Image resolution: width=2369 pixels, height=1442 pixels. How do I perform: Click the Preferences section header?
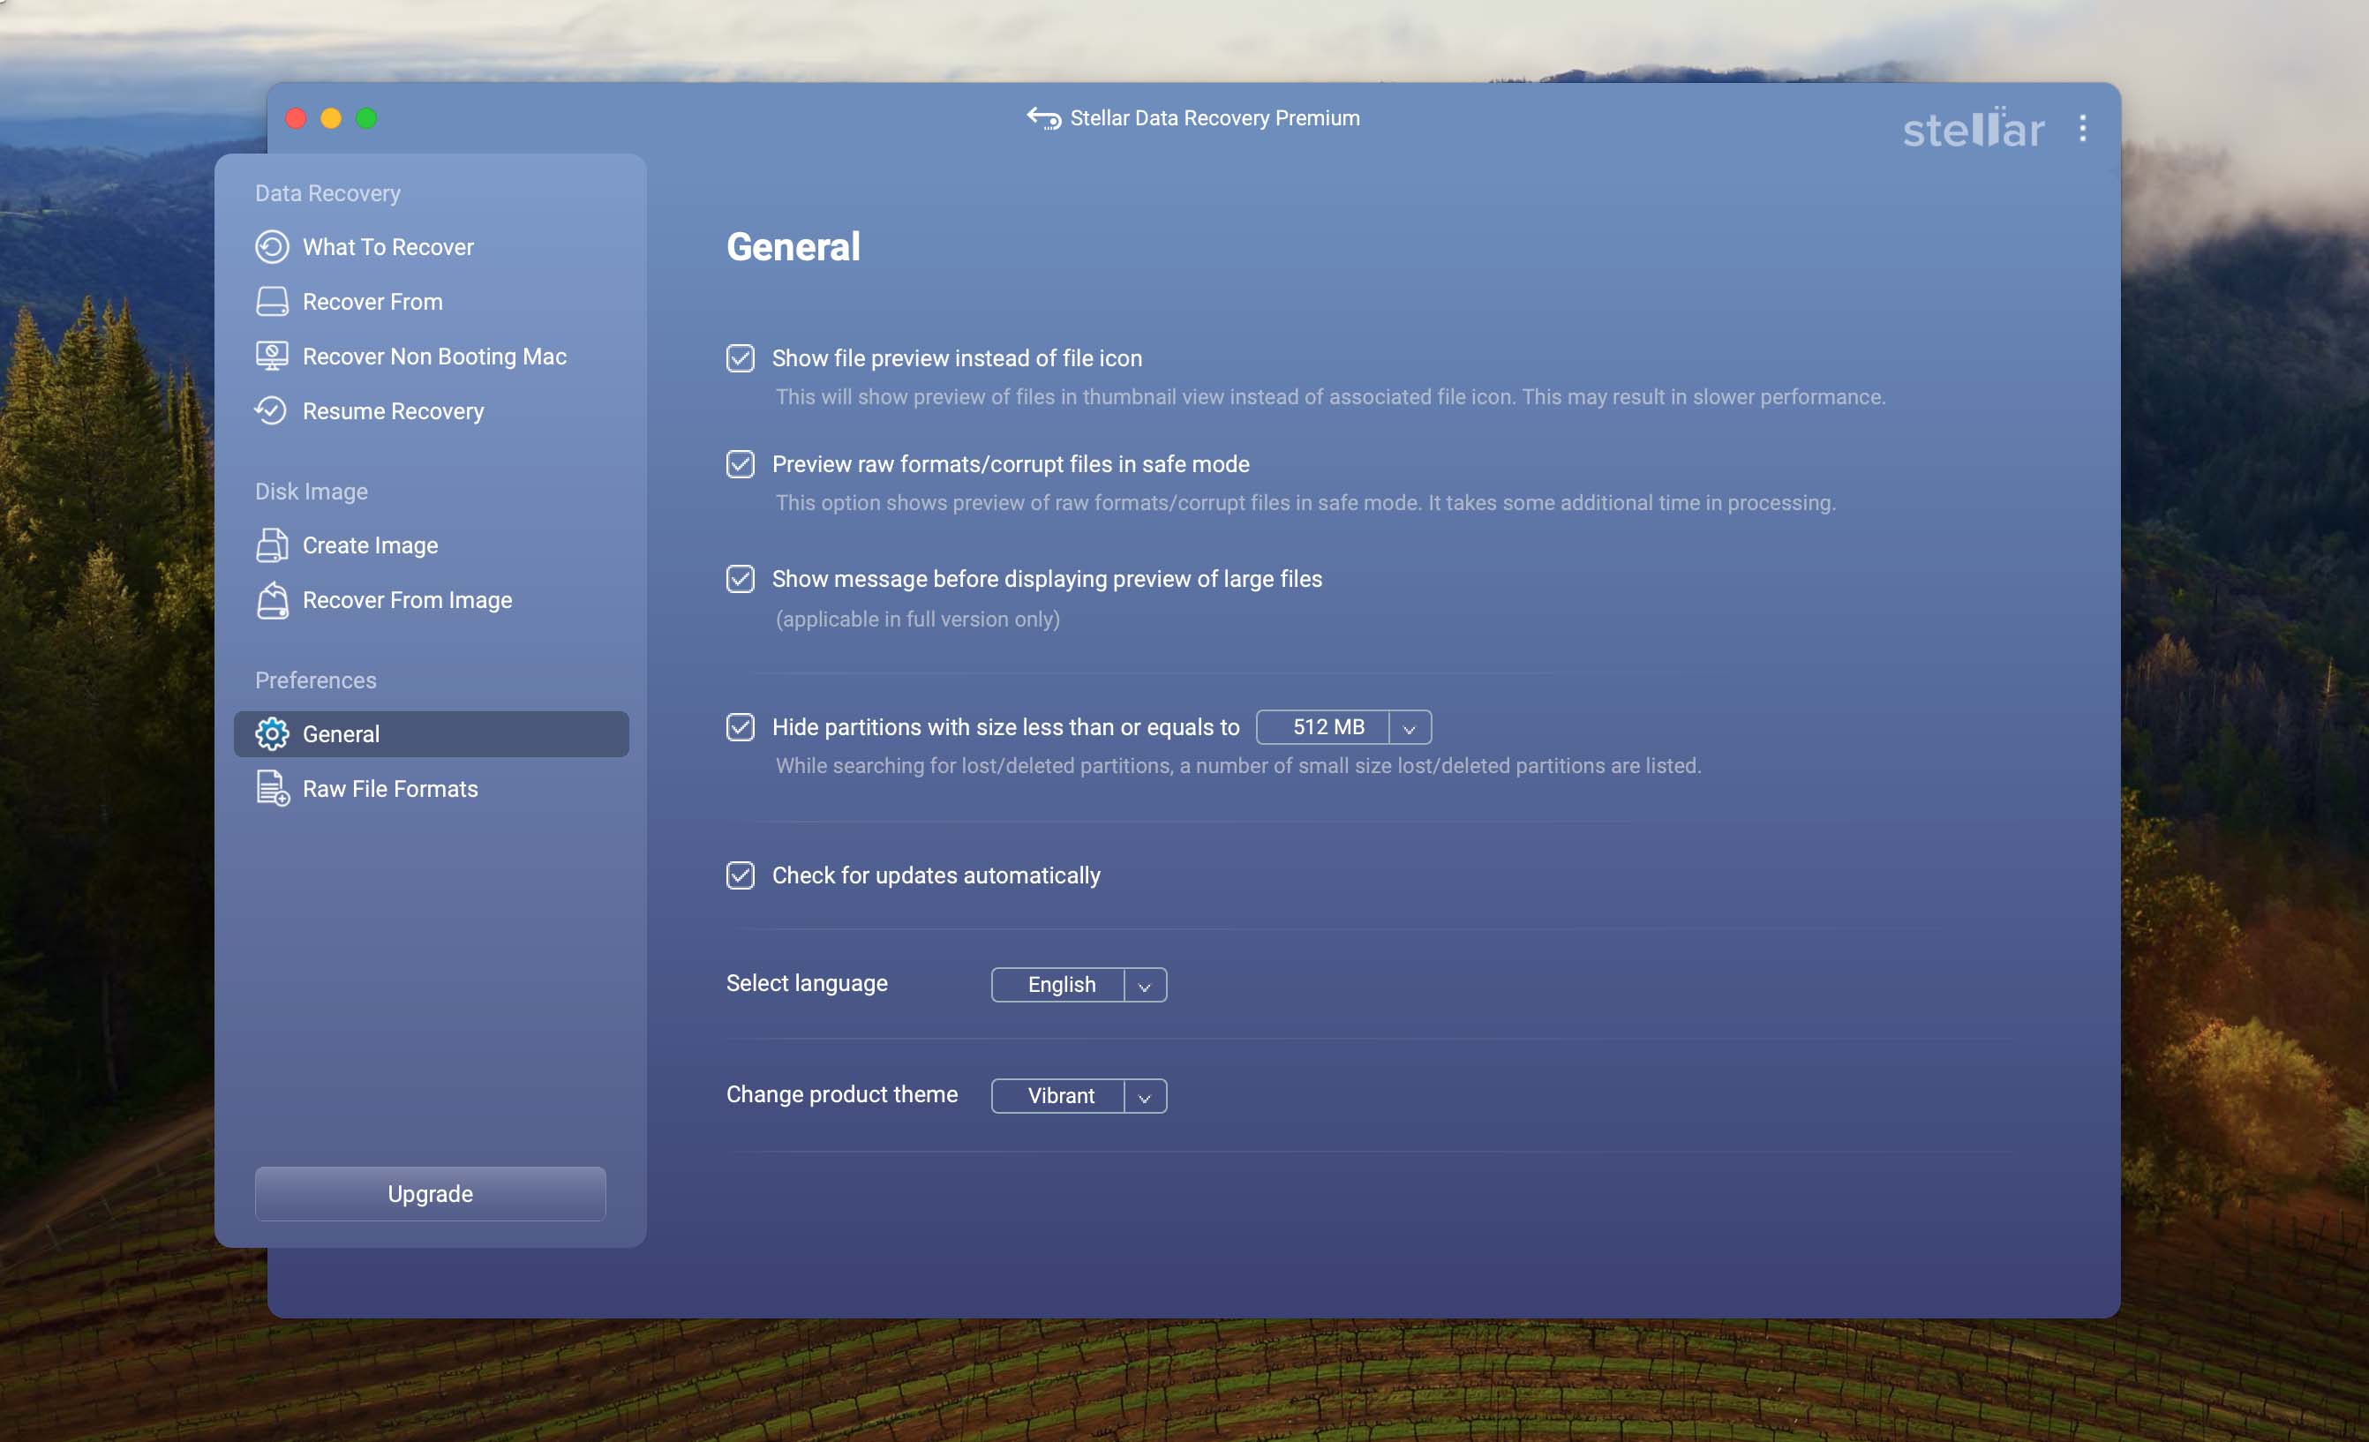(x=315, y=680)
